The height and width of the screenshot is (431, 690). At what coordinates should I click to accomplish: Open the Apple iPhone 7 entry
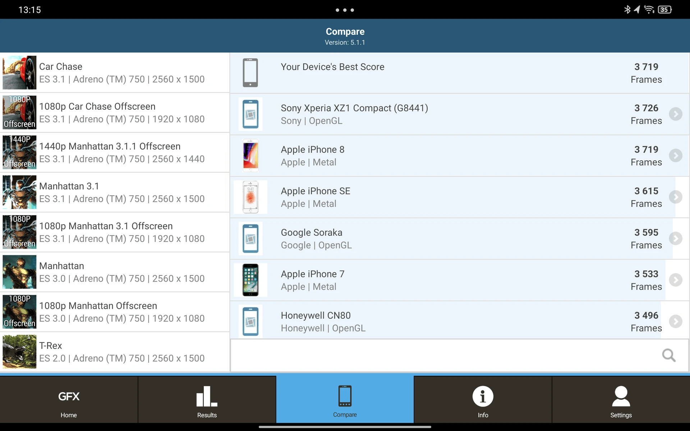tap(460, 280)
